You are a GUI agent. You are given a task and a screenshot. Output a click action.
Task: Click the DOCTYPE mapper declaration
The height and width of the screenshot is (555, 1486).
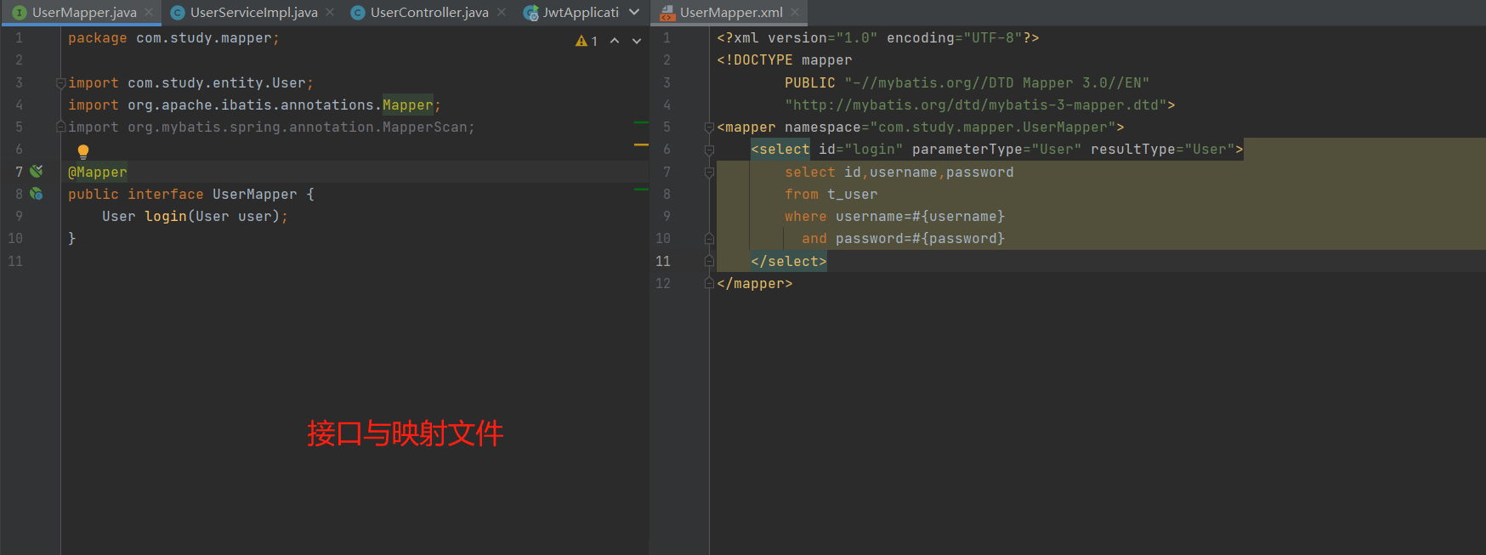pyautogui.click(x=785, y=60)
